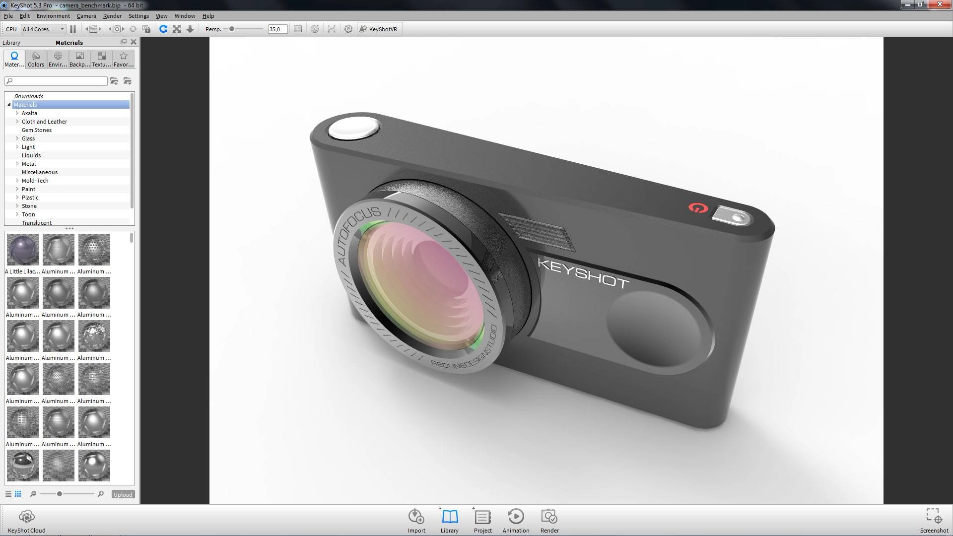This screenshot has height=536, width=953.
Task: Undock the Library panel
Action: (x=124, y=42)
